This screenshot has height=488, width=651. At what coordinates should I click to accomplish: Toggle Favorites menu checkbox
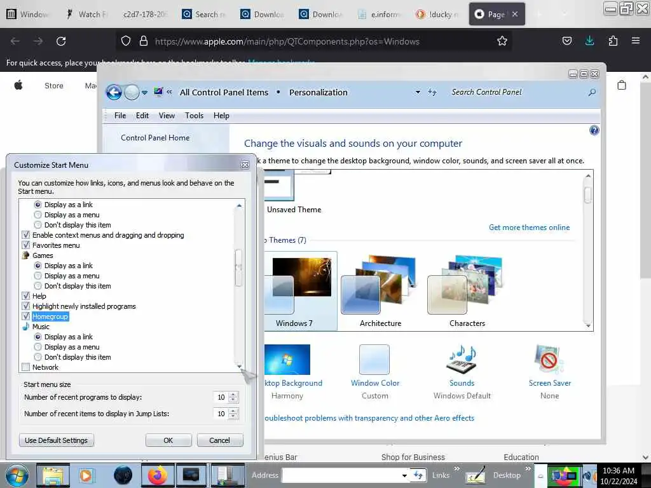coord(25,245)
